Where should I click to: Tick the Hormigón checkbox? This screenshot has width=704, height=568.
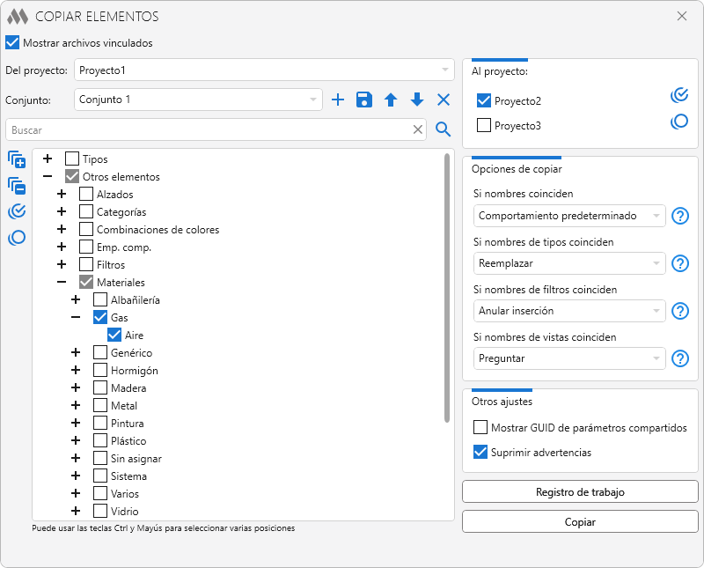click(100, 370)
